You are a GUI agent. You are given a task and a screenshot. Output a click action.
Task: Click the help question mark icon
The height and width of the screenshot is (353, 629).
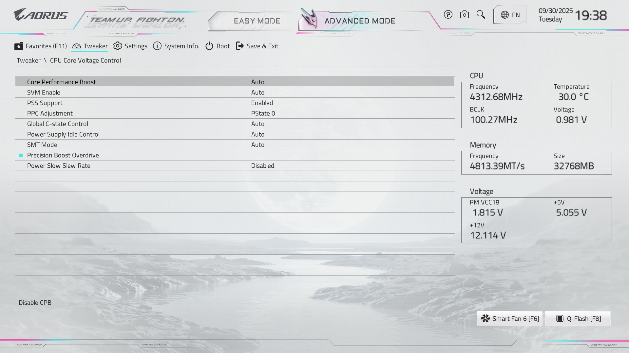(448, 15)
